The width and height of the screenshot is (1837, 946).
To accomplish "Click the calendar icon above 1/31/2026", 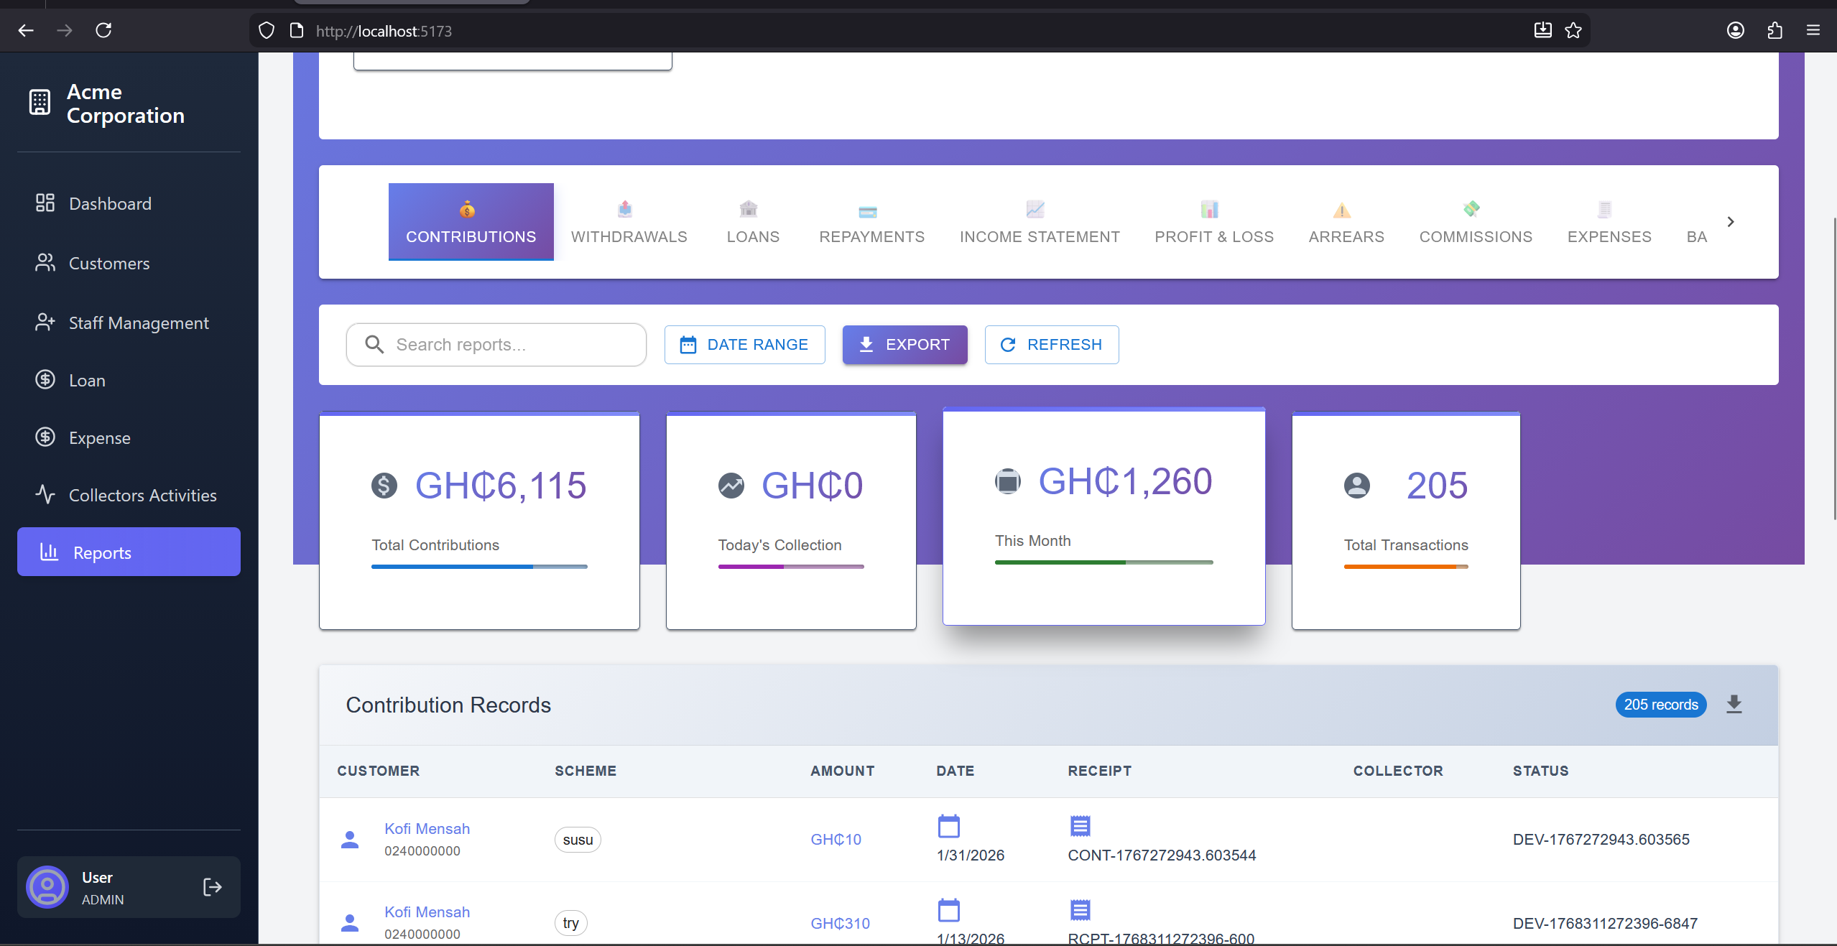I will [x=948, y=826].
